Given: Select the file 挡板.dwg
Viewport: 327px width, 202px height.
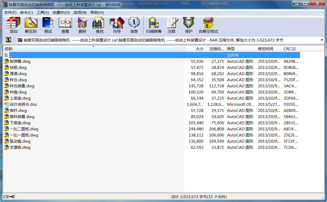Looking at the screenshot, I should (18, 67).
